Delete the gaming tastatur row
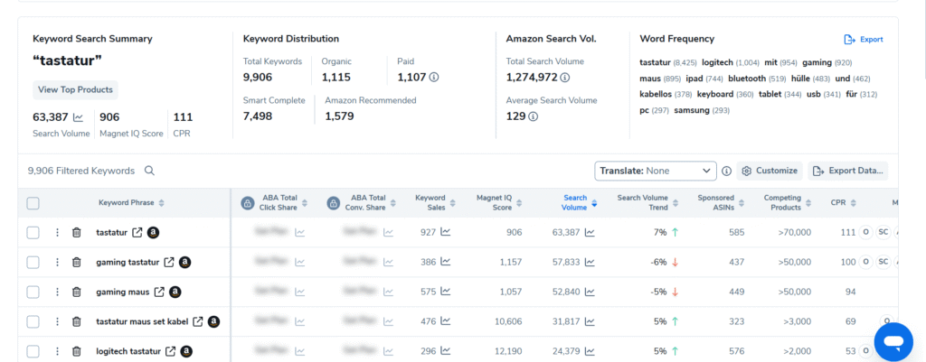 76,263
